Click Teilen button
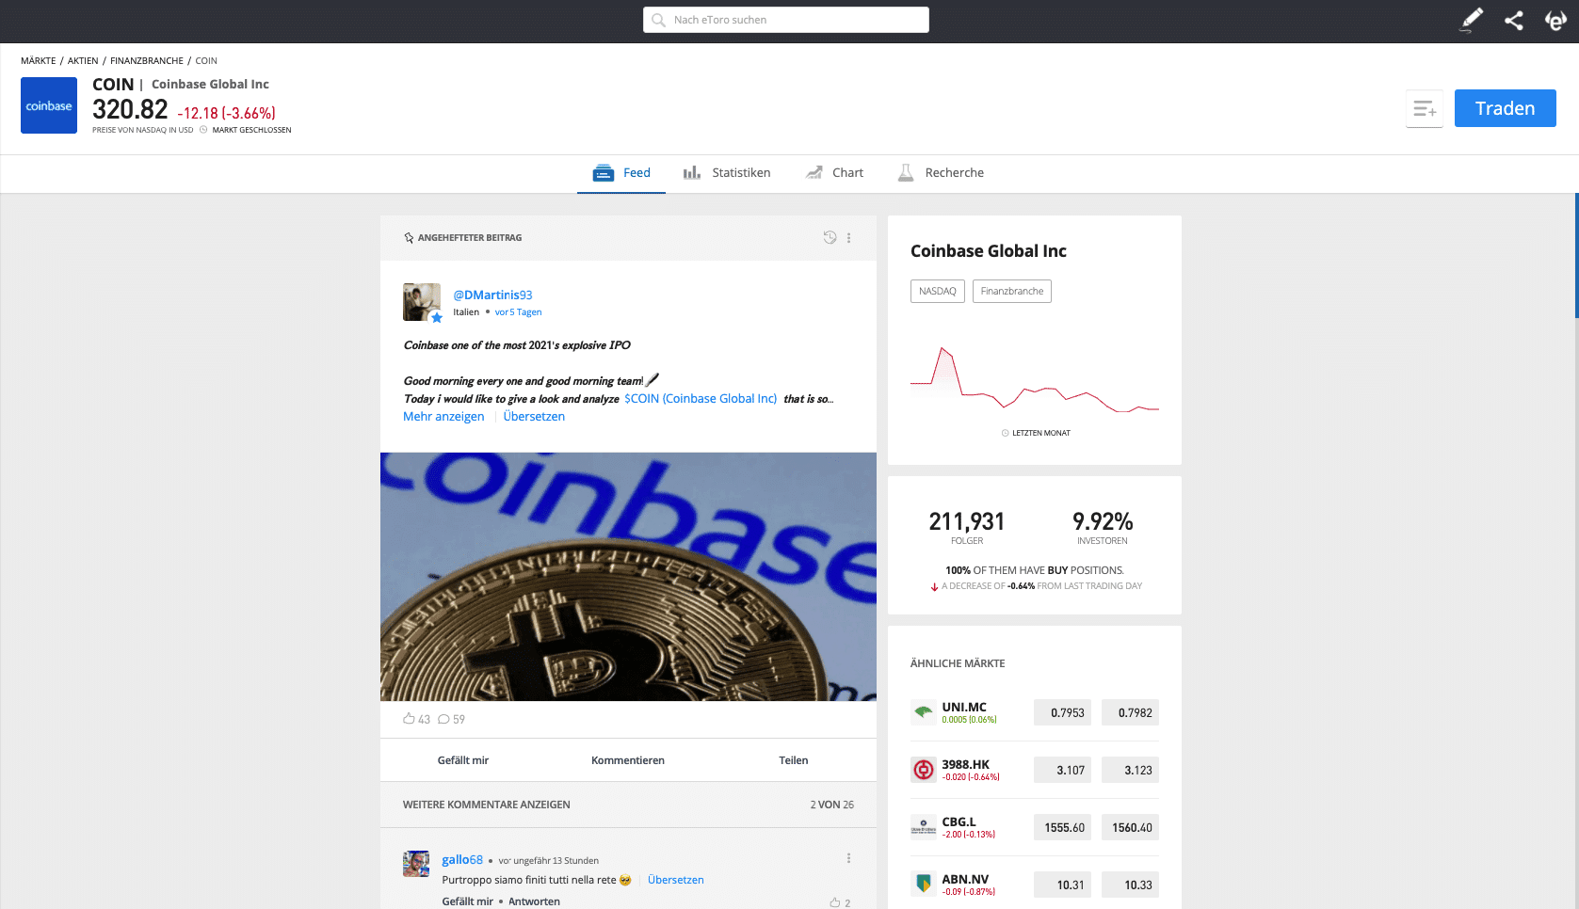This screenshot has width=1579, height=909. point(794,760)
